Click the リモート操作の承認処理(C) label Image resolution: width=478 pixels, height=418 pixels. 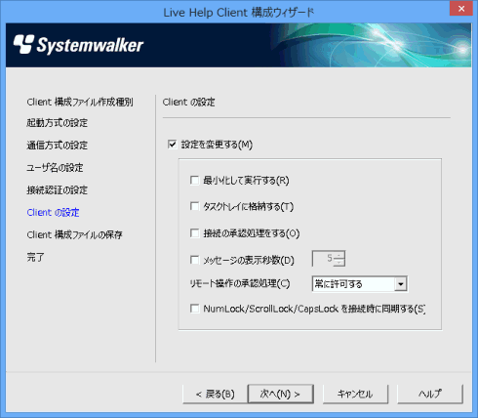[240, 283]
